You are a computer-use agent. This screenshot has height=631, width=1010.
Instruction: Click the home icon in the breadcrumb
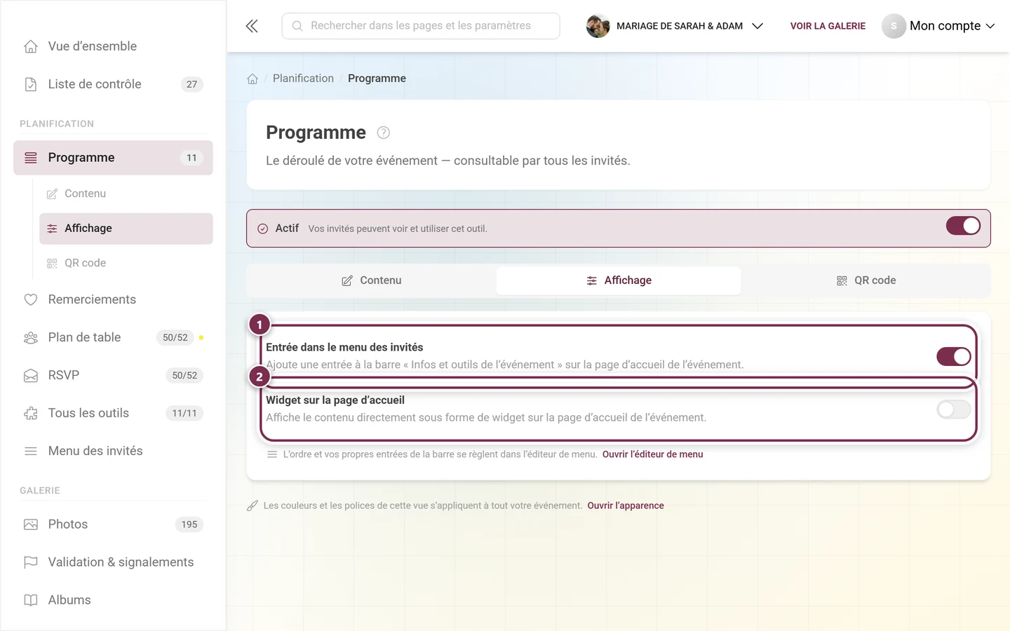[252, 79]
